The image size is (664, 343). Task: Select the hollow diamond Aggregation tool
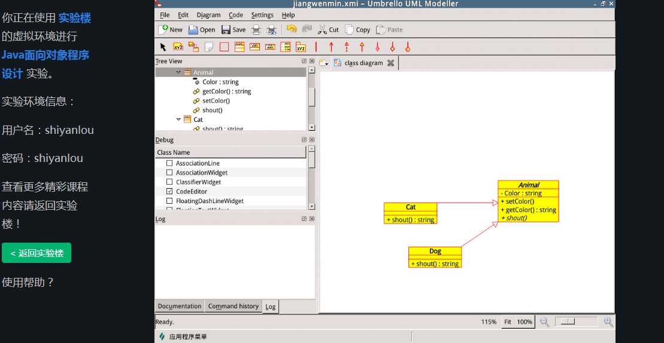[x=393, y=47]
